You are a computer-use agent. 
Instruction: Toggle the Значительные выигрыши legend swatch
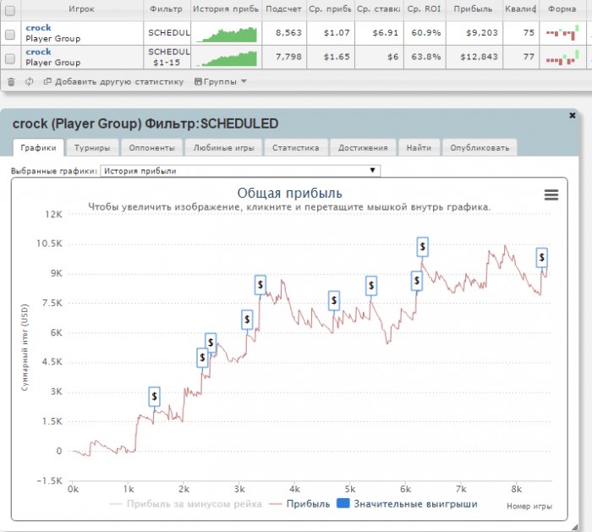[x=343, y=503]
